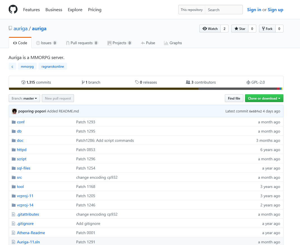Open the fork count next to Fork

tap(279, 29)
